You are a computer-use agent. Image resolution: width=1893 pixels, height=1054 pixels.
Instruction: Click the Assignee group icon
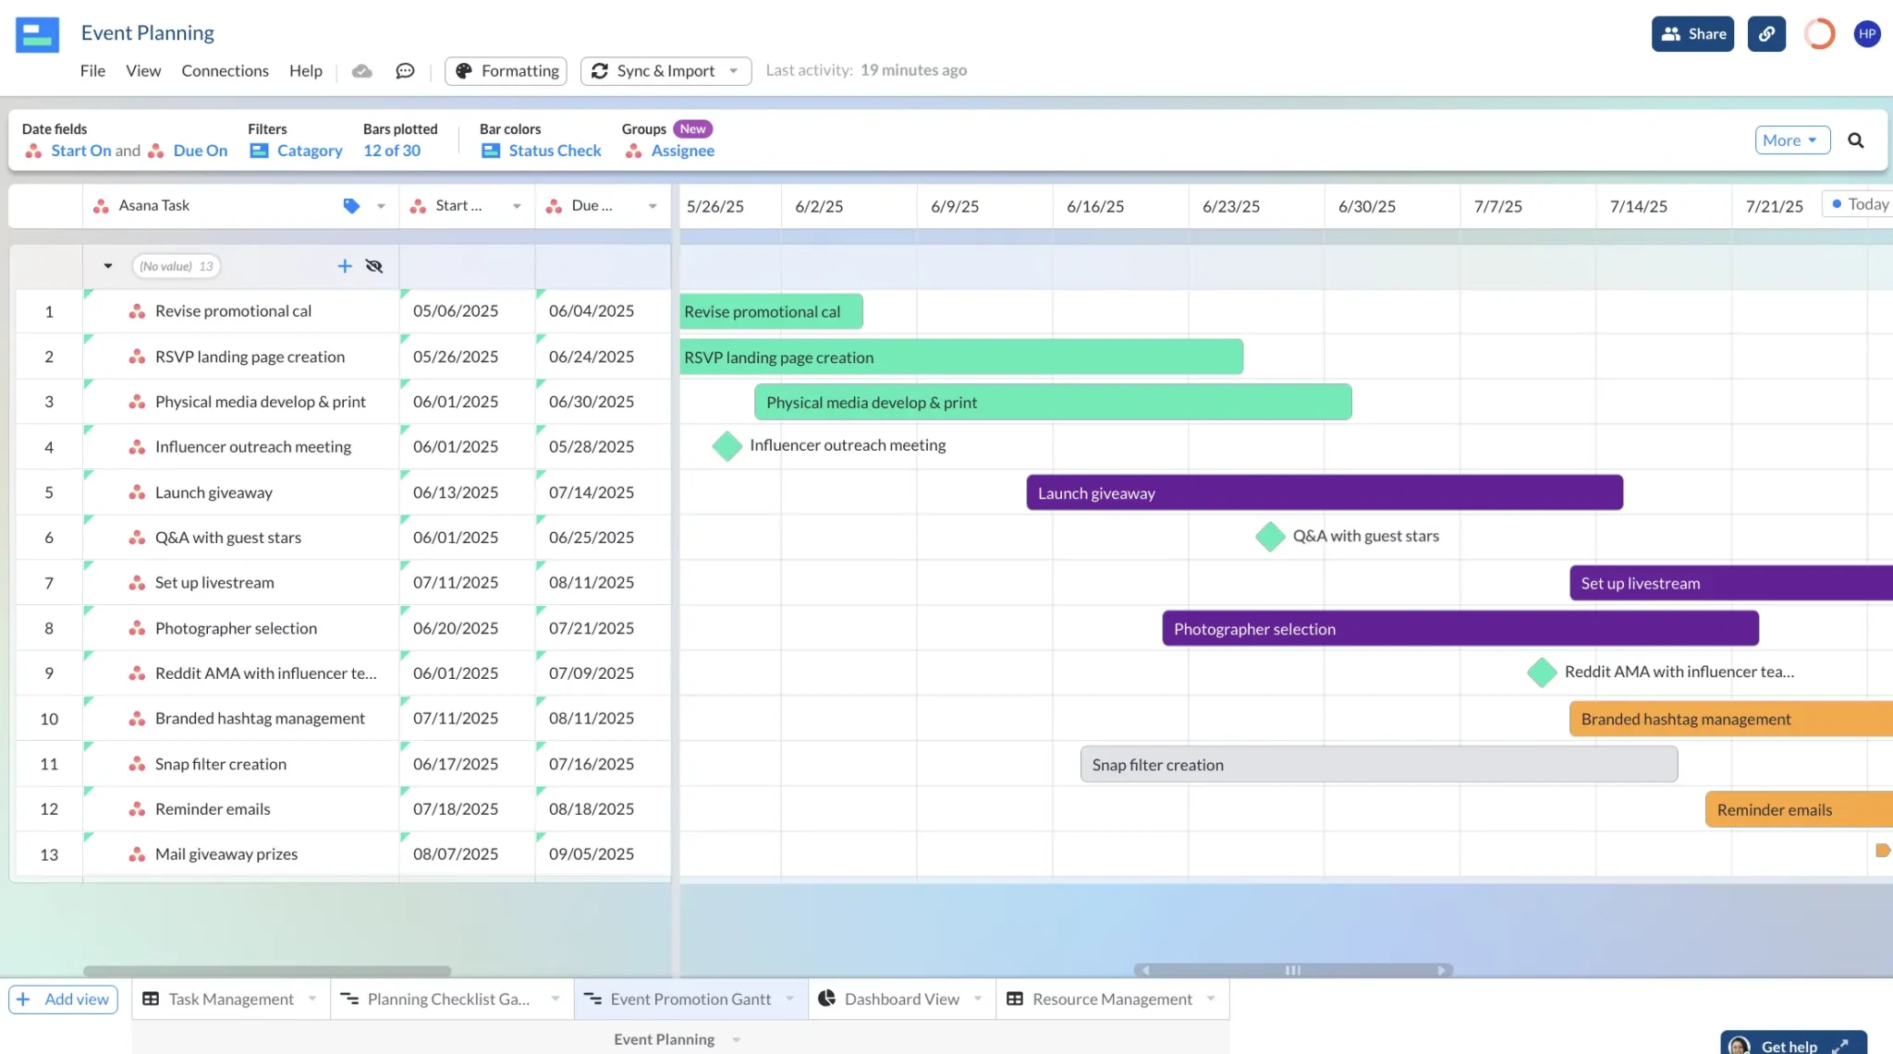point(633,151)
